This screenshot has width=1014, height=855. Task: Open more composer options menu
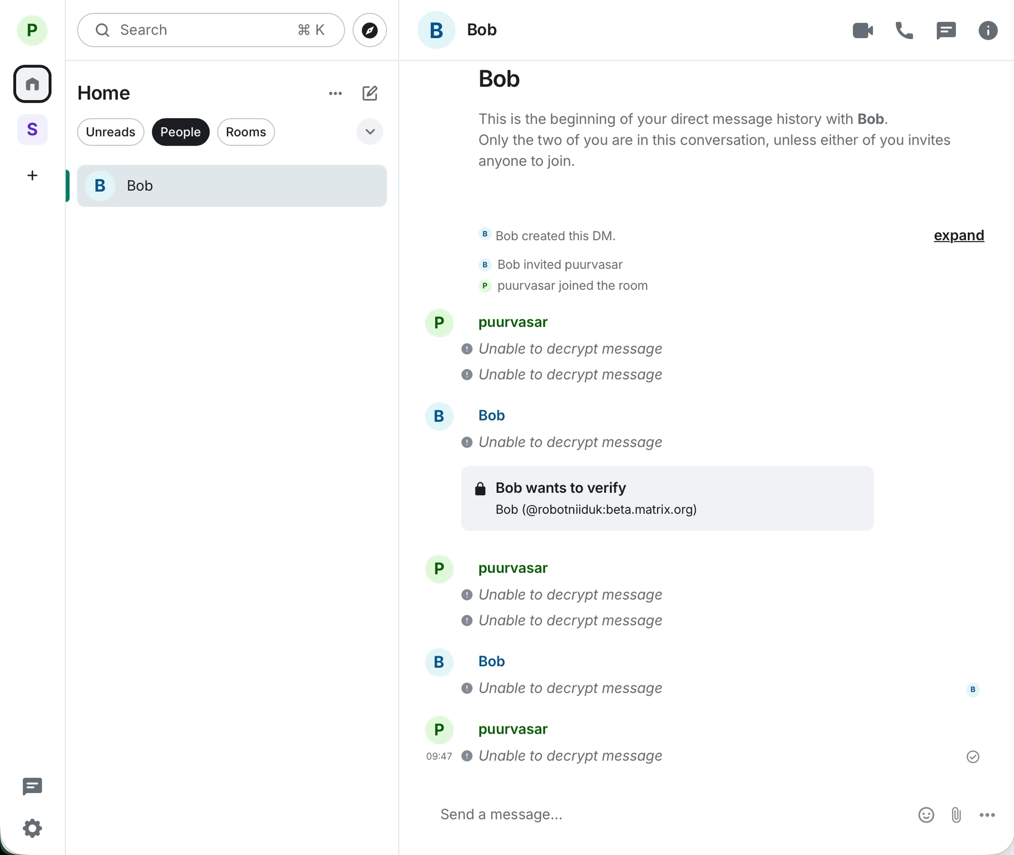pyautogui.click(x=987, y=815)
